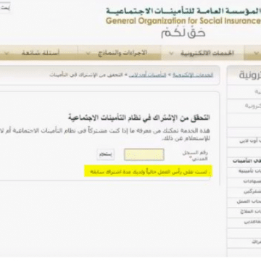Follow the التأمينات أون لاين breadcrumb link
Viewport: 261px width, 261px height.
tap(147, 75)
